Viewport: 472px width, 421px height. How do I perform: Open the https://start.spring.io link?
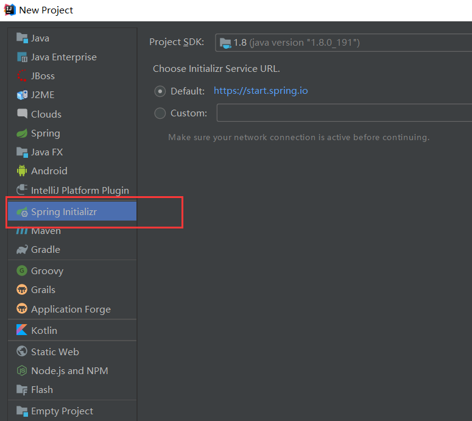point(261,91)
